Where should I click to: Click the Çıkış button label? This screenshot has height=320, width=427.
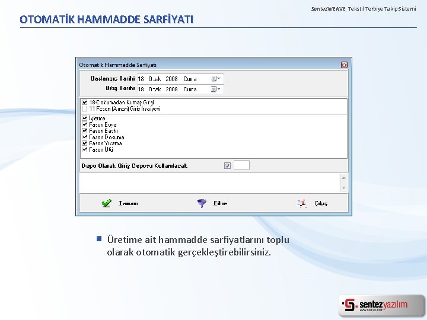point(321,203)
